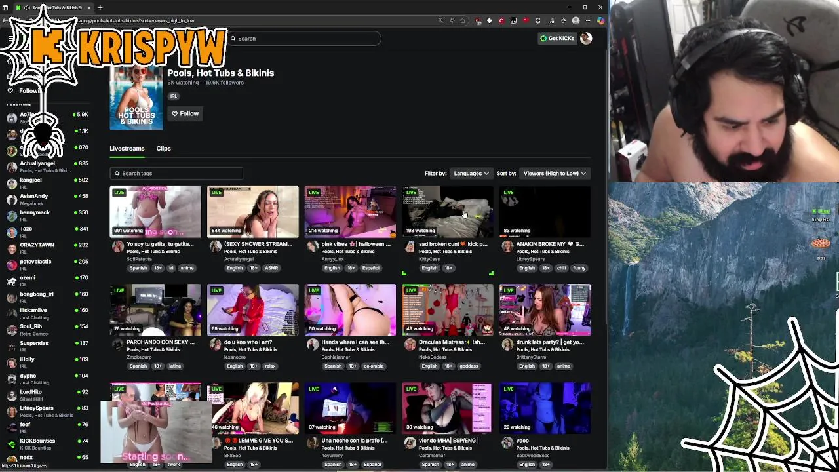This screenshot has height=472, width=839.
Task: Click the browser zoom magnifier icon
Action: coord(441,20)
